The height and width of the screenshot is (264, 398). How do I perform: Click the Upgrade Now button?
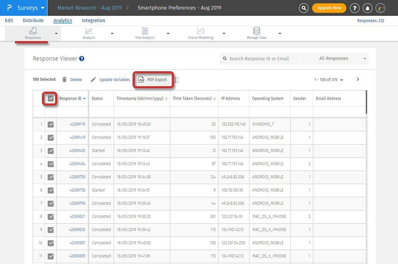pyautogui.click(x=329, y=8)
